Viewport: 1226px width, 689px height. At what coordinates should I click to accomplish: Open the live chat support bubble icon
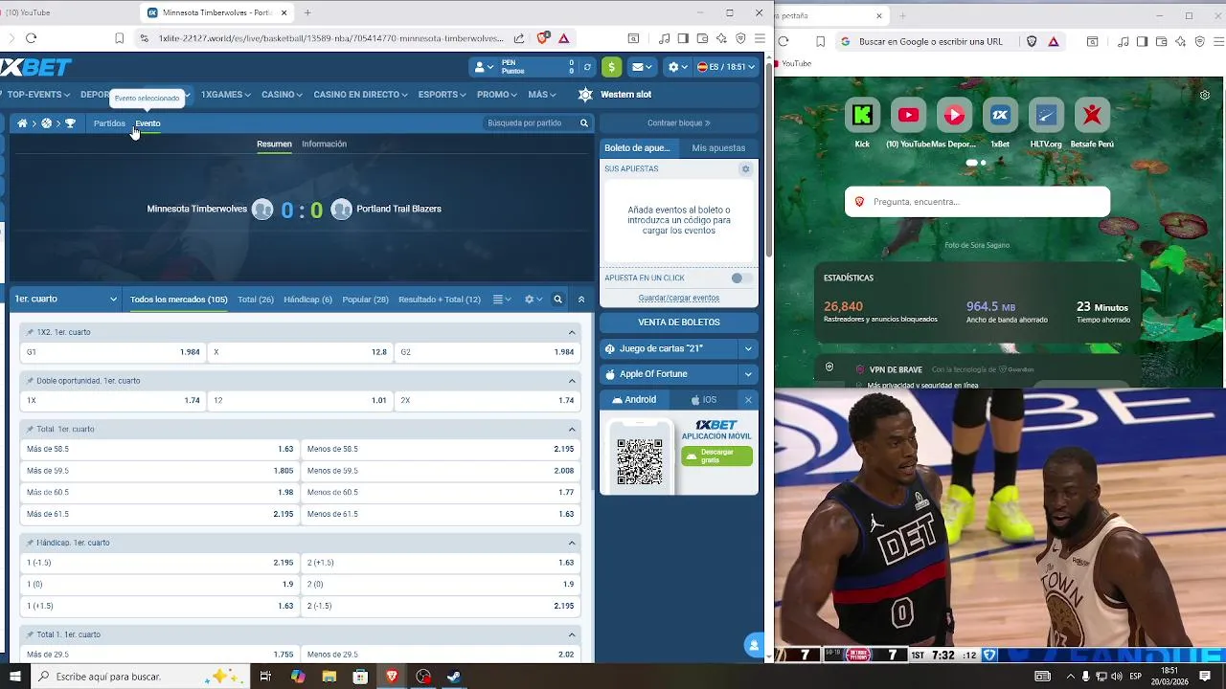[755, 645]
